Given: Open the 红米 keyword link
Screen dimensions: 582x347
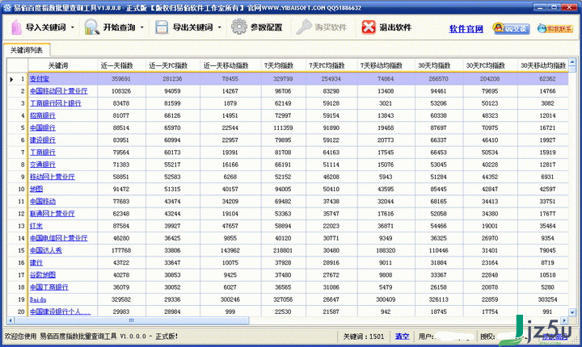Looking at the screenshot, I should (x=36, y=225).
